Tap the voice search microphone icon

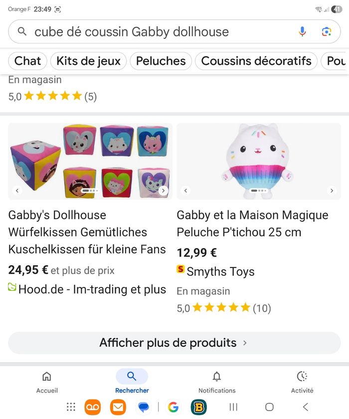(x=303, y=31)
